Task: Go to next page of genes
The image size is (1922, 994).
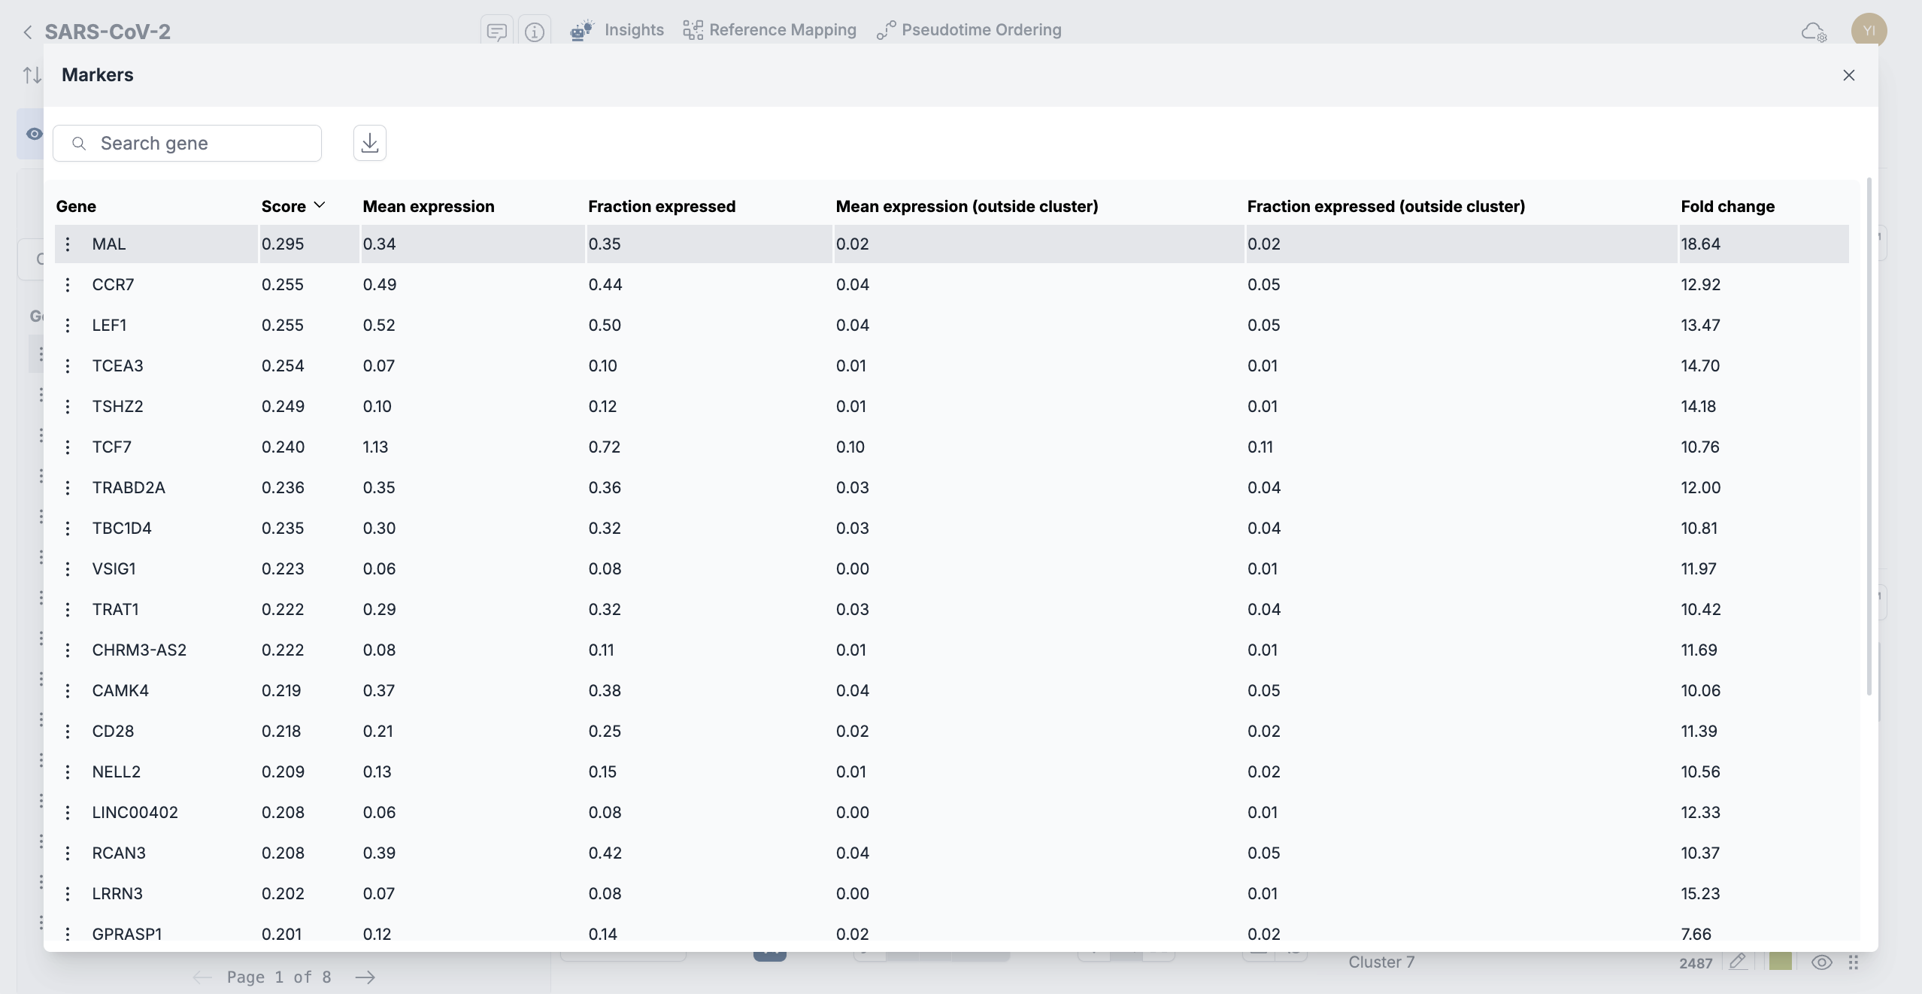Action: click(365, 977)
